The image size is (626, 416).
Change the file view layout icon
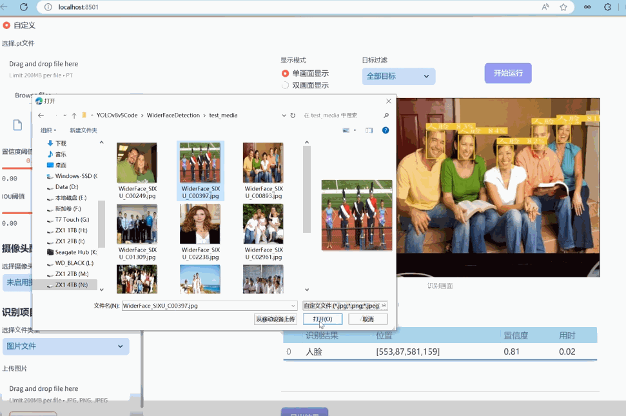[x=346, y=130]
